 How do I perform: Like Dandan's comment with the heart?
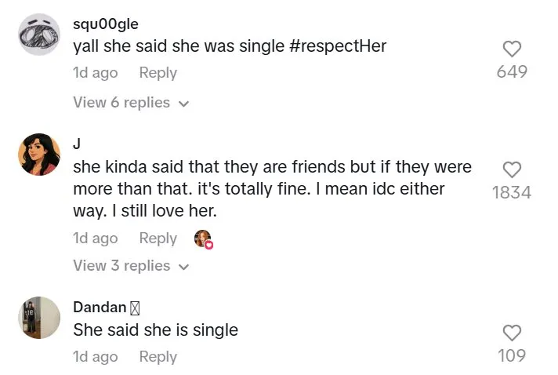tap(512, 333)
